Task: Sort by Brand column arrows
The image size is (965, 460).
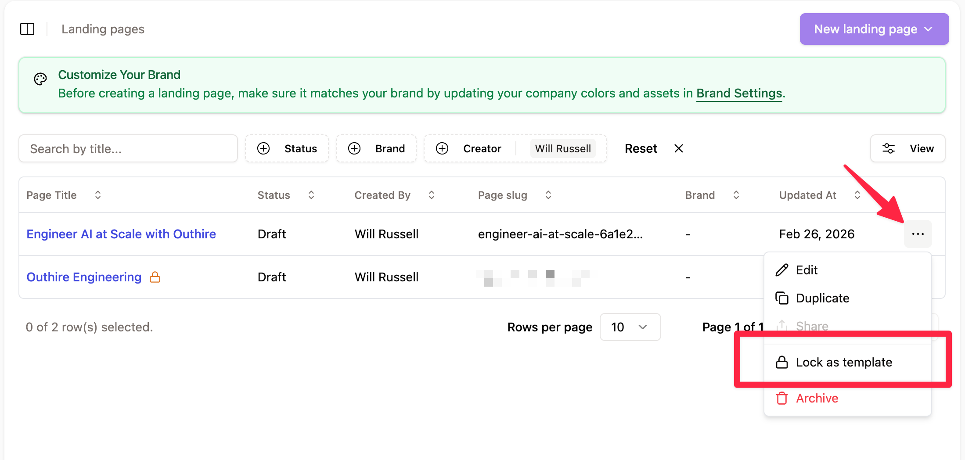Action: click(736, 195)
